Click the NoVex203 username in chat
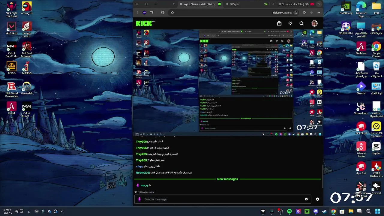This screenshot has height=216, width=384. (142, 173)
